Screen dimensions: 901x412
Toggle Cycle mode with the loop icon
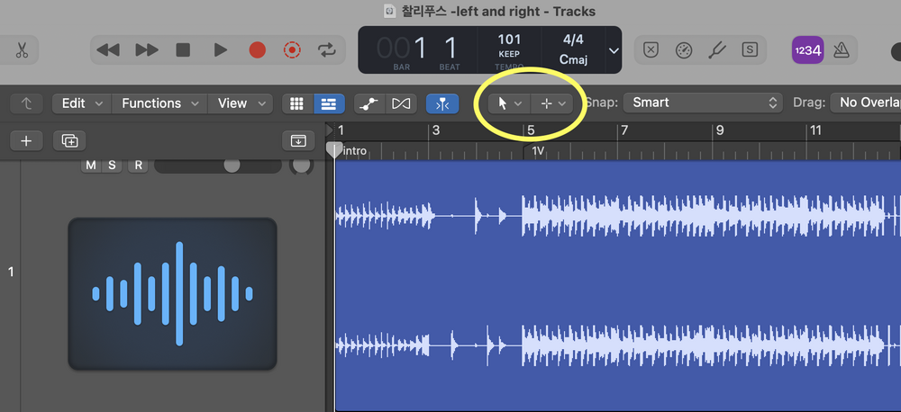coord(326,50)
